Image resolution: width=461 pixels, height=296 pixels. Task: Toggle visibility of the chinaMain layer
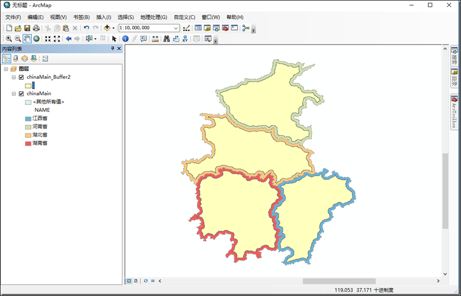pos(20,93)
